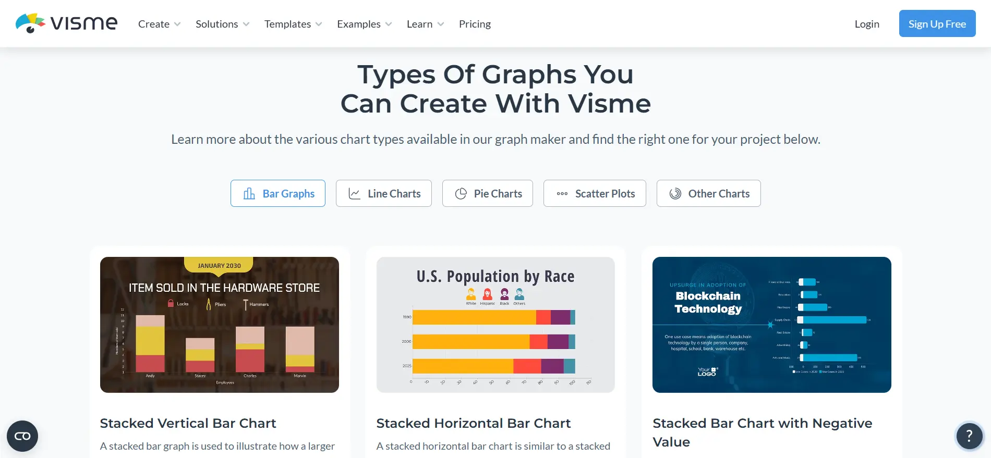Select the Bar Graphs tab
Viewport: 991px width, 458px height.
point(278,193)
